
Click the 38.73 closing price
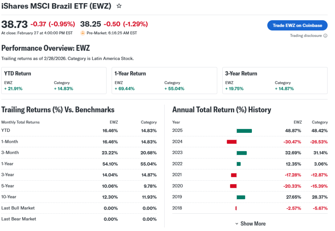[x=14, y=24]
